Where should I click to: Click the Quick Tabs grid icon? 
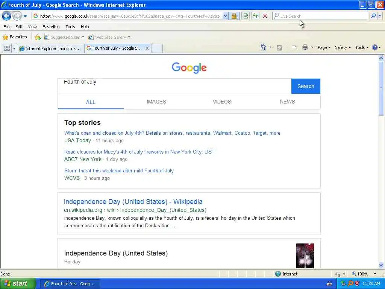pos(7,48)
